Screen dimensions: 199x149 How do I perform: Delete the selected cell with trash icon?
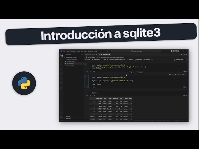tap(183, 74)
